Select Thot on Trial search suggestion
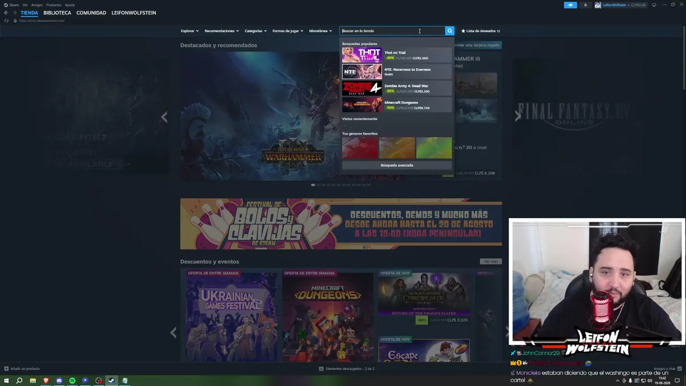The width and height of the screenshot is (686, 386). 397,55
